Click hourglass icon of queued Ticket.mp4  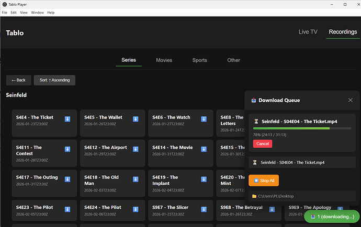255,162
